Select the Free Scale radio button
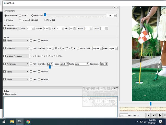The image size is (166, 125). pos(32,16)
